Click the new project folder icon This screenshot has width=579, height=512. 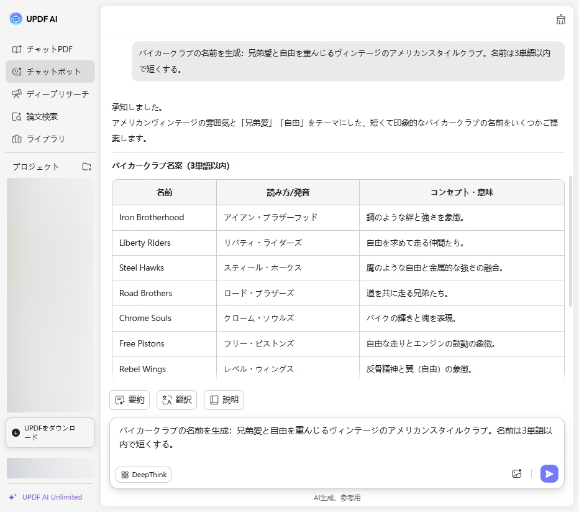click(x=87, y=167)
